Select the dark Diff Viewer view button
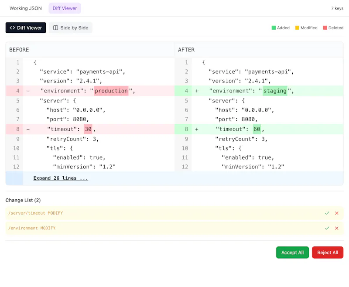The image size is (349, 287). pyautogui.click(x=26, y=27)
